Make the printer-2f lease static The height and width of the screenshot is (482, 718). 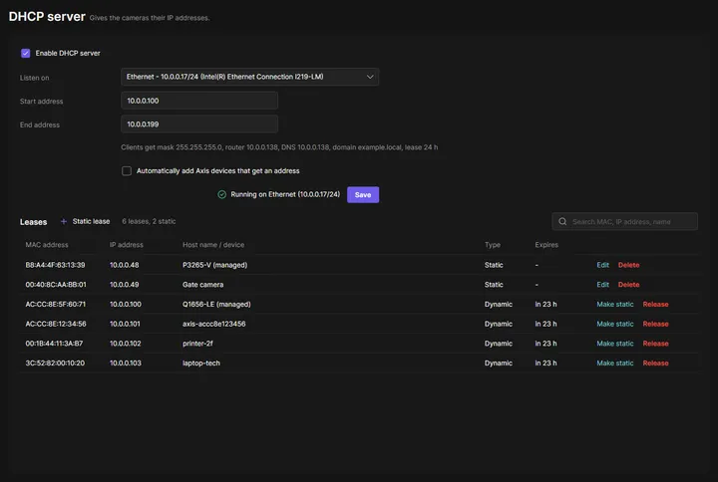tap(615, 344)
